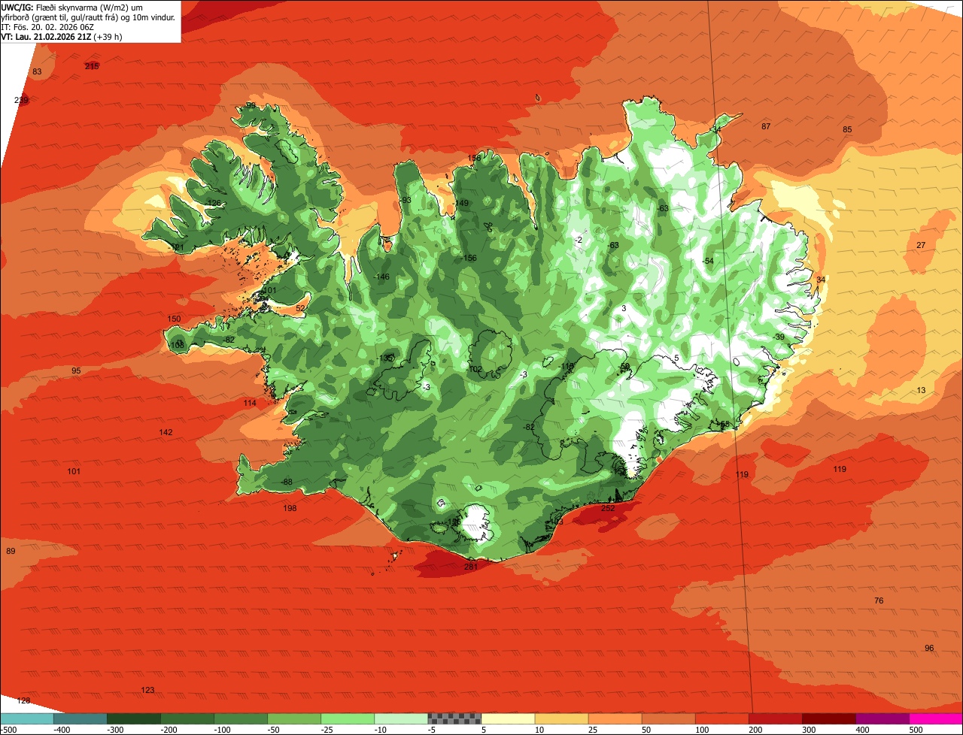The height and width of the screenshot is (735, 963).
Task: Click the map value -54 in east Iceland
Action: [707, 261]
